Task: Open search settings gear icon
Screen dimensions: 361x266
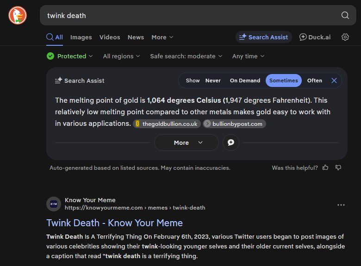Action: (345, 37)
